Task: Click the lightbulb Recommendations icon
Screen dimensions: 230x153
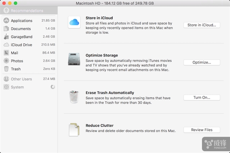Action: [6, 11]
